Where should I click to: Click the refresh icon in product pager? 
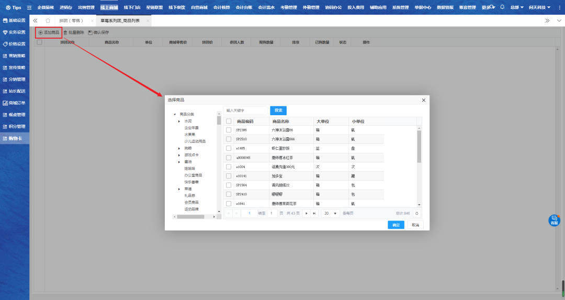click(x=416, y=213)
